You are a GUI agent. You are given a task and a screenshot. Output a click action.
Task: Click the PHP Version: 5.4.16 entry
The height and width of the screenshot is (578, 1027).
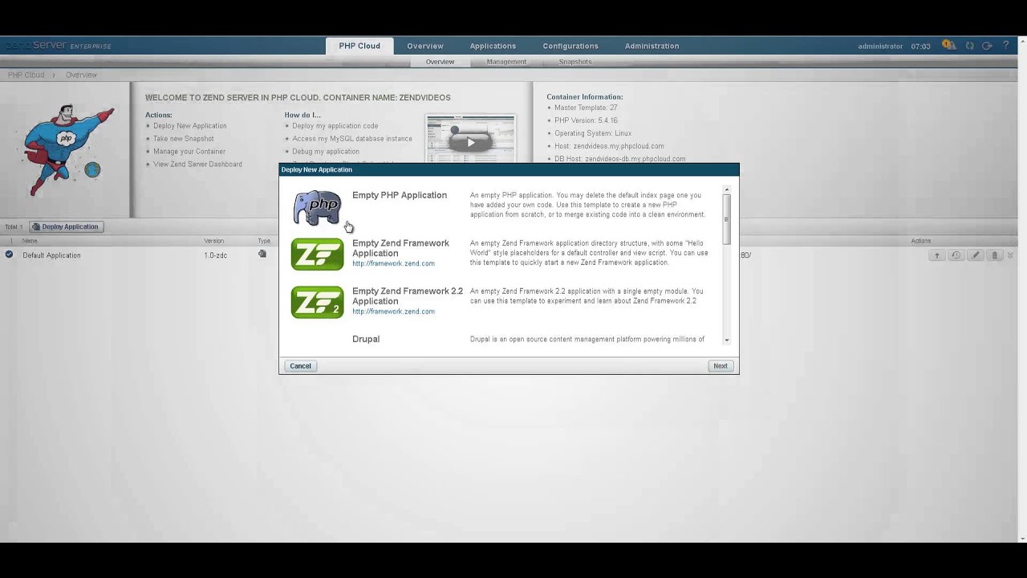(586, 120)
